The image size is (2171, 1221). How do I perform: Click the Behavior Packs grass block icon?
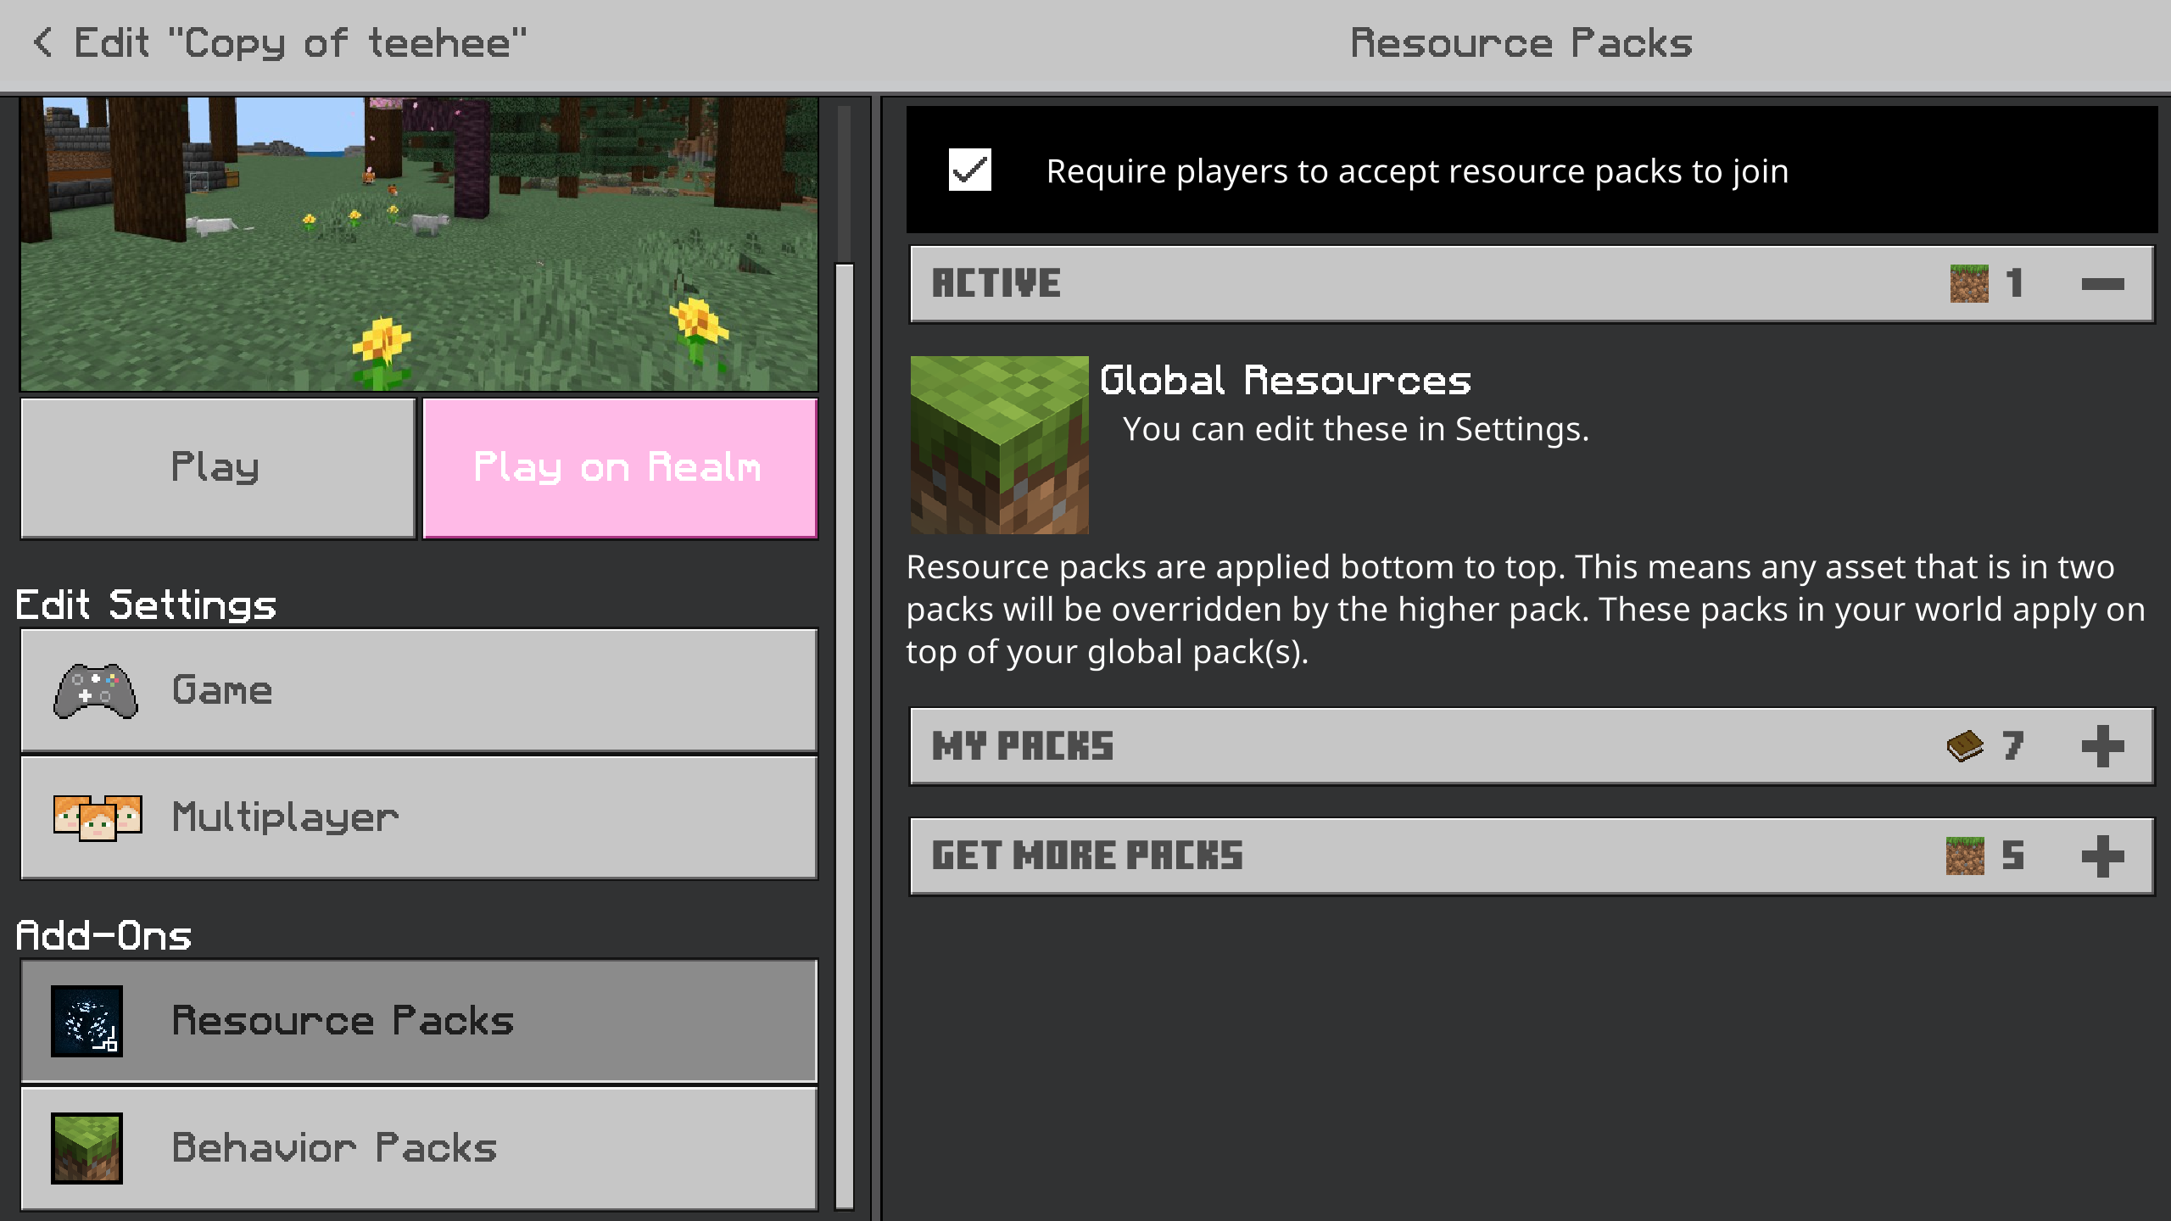(x=87, y=1148)
